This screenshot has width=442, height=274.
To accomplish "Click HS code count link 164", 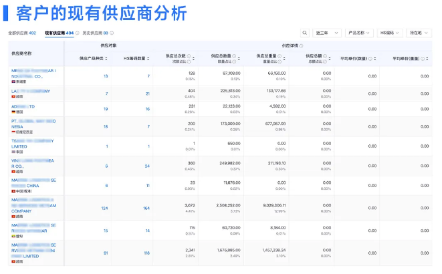I will pos(146,208).
